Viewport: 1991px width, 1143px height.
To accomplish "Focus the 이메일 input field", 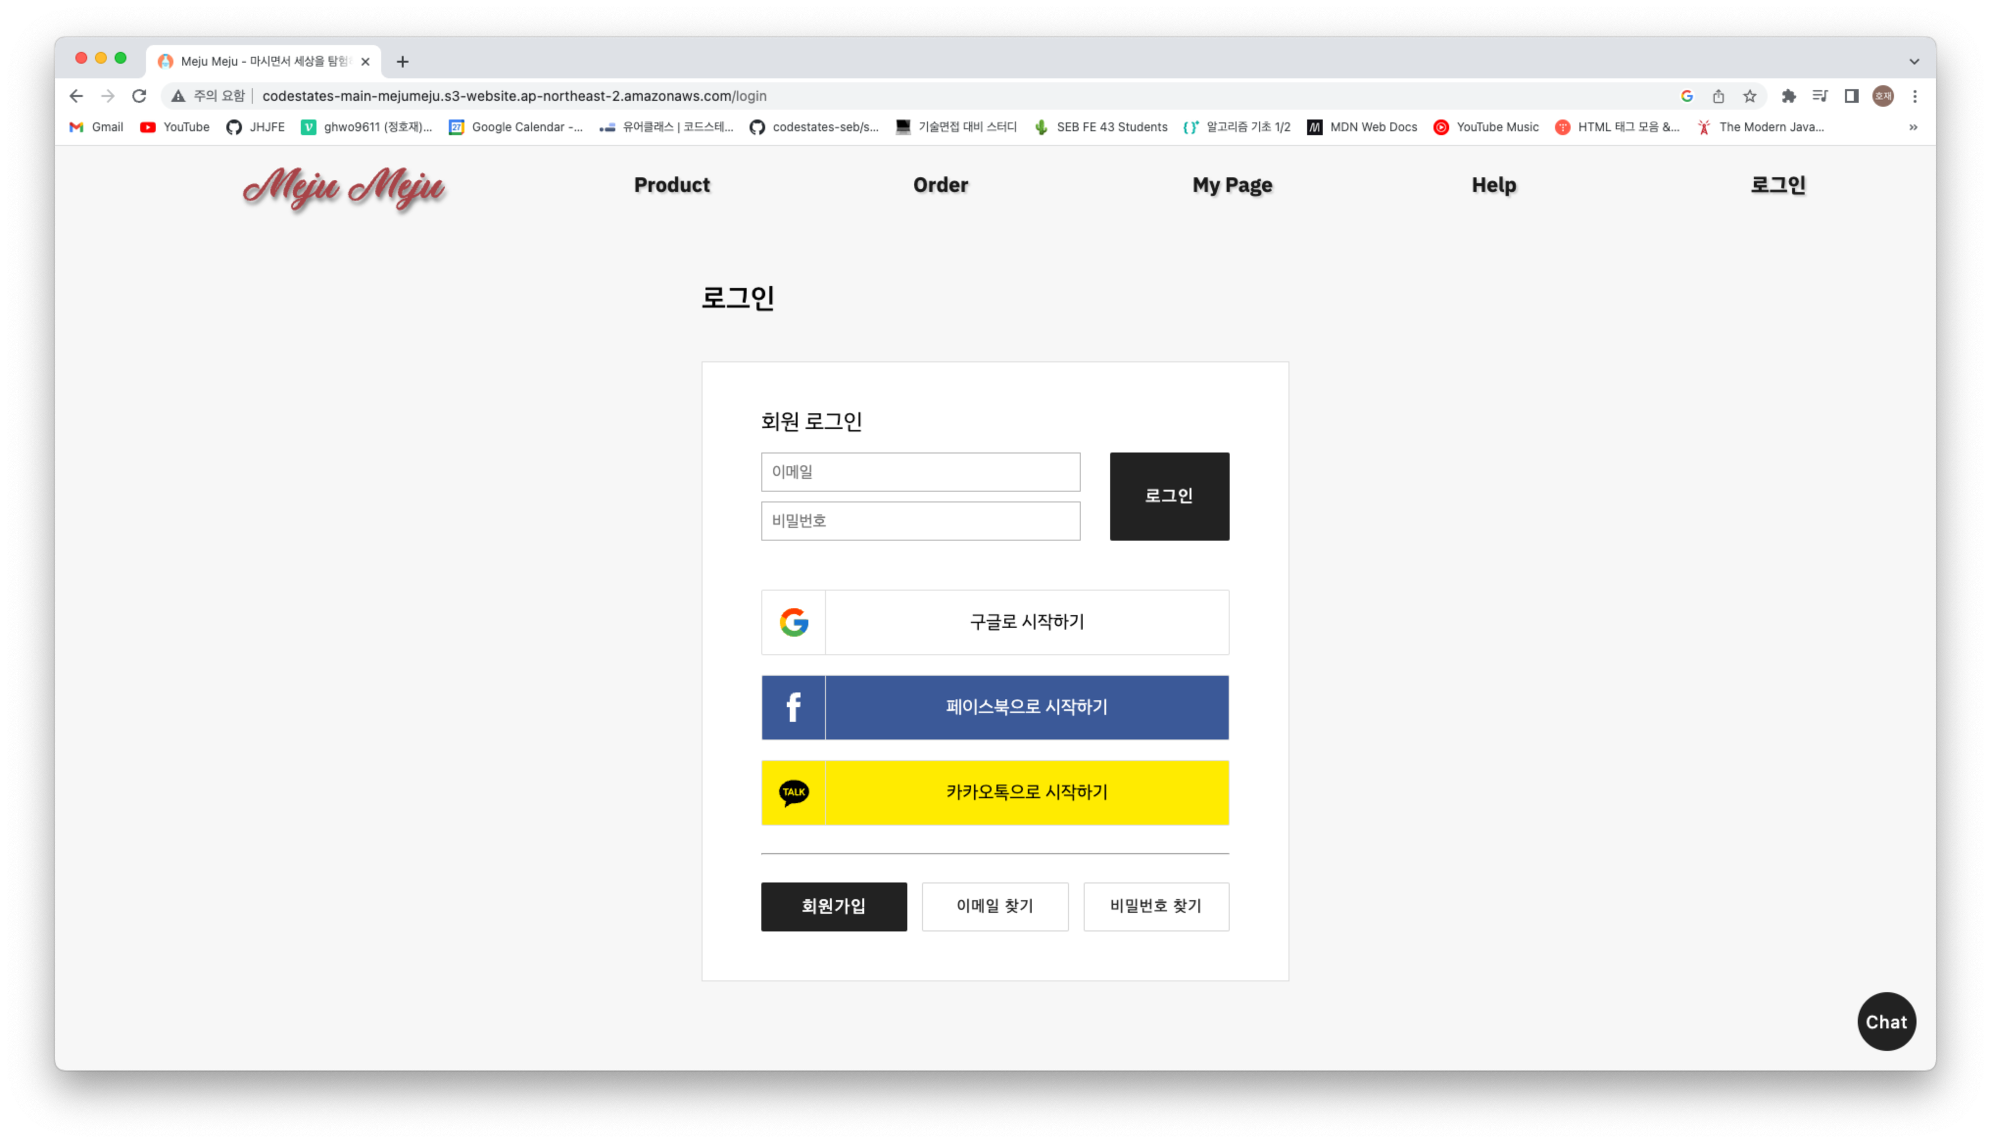I will click(920, 472).
